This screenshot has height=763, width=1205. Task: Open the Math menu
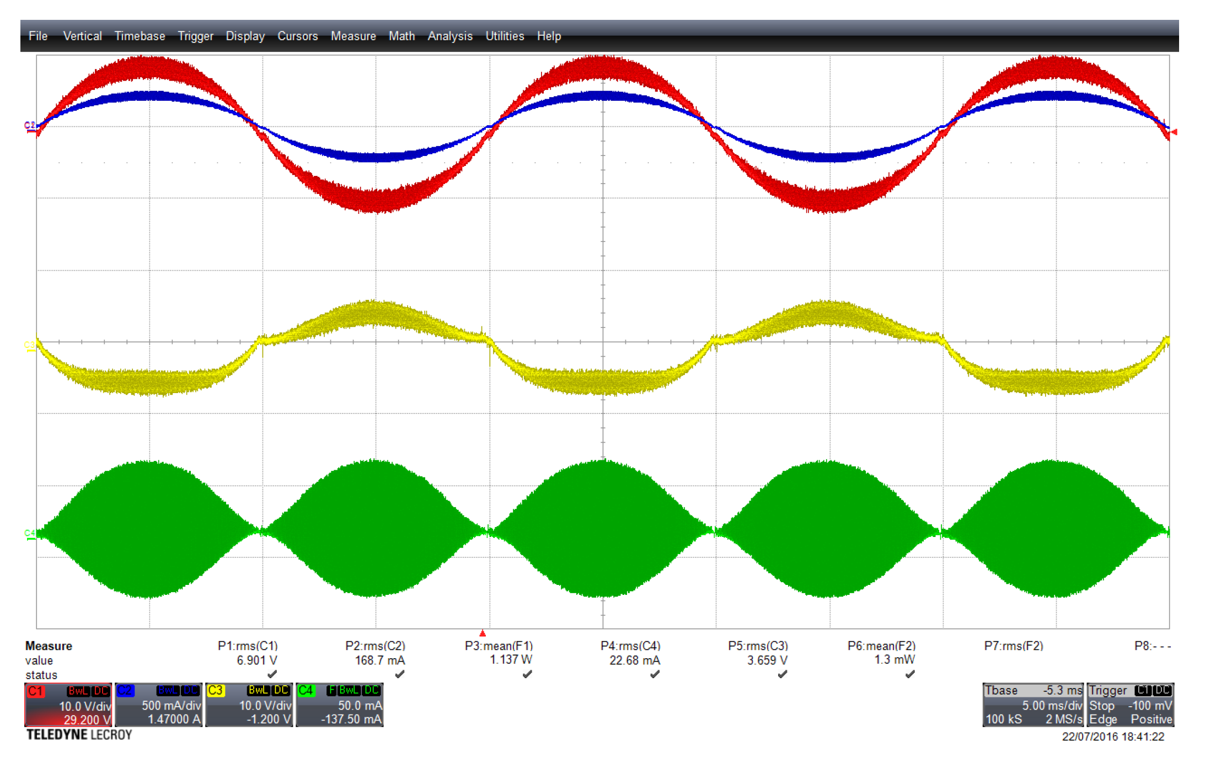click(401, 36)
